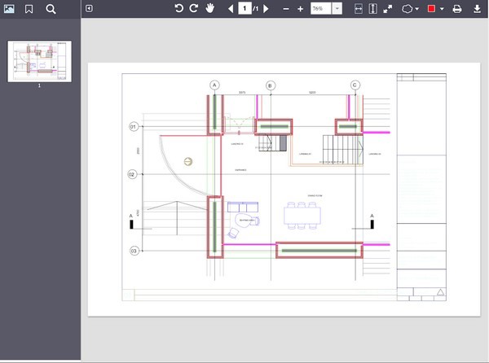Toggle full screen mode
The width and height of the screenshot is (489, 363).
[388, 9]
